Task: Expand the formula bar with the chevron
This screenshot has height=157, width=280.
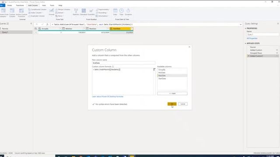Action: [x=241, y=24]
